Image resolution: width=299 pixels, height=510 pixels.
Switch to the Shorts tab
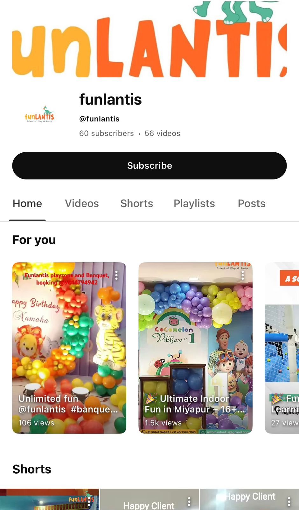136,204
